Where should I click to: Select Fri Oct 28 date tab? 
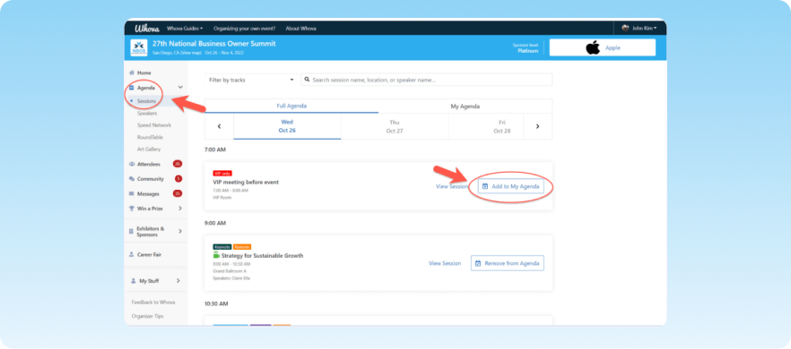tap(502, 126)
